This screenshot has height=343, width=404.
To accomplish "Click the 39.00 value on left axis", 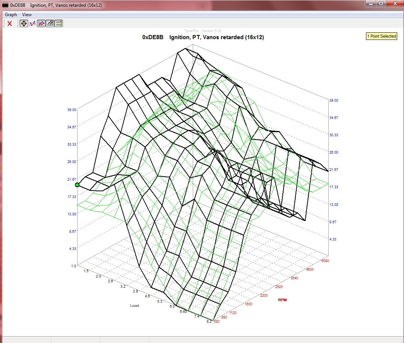I will click(x=71, y=110).
